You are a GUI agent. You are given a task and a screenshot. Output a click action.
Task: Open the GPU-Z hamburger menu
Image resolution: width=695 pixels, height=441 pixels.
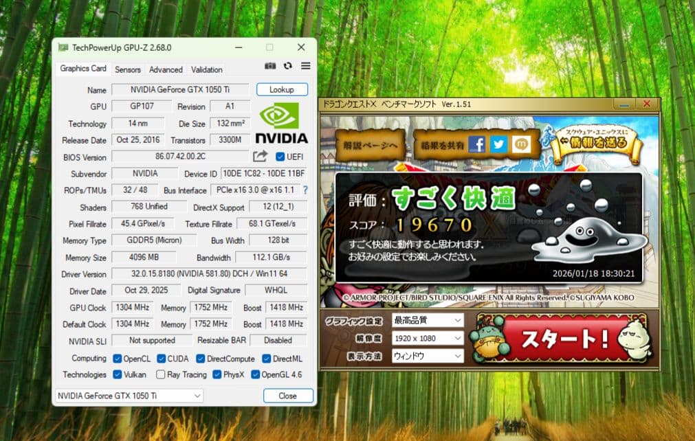305,66
